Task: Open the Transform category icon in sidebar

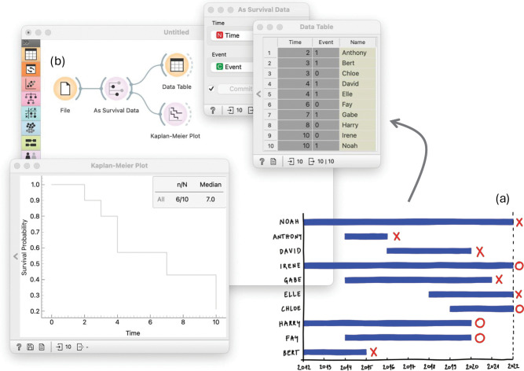Action: [31, 69]
